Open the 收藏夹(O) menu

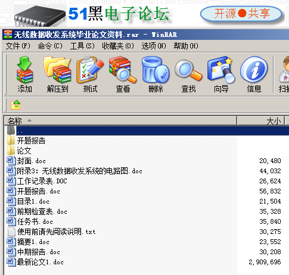pyautogui.click(x=118, y=46)
